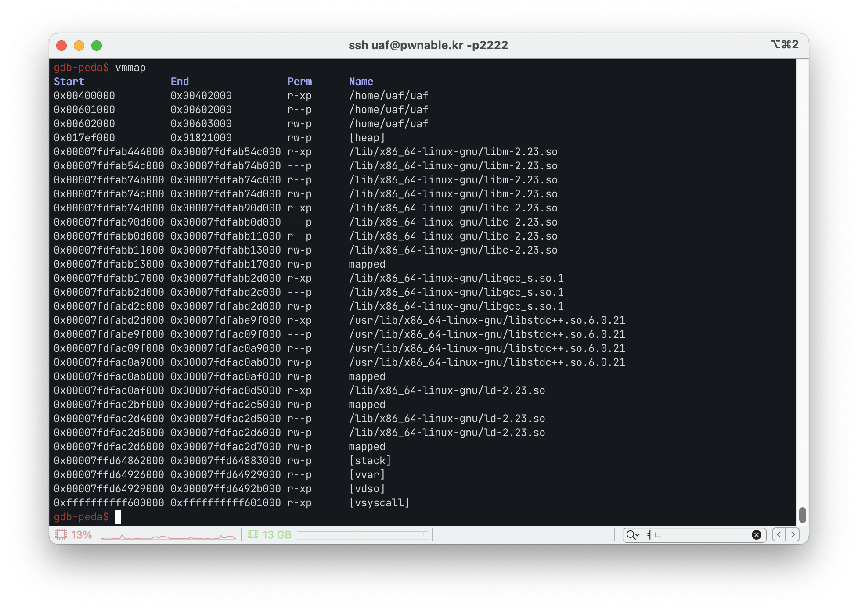This screenshot has height=609, width=858.
Task: Click the terminal scrollbar thumb
Action: tap(802, 515)
